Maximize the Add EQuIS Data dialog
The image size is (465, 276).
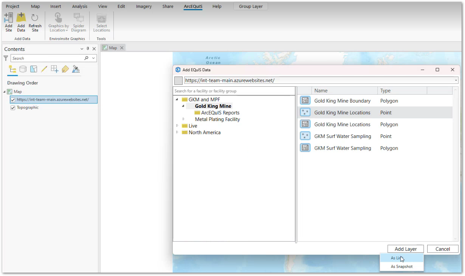click(x=437, y=70)
